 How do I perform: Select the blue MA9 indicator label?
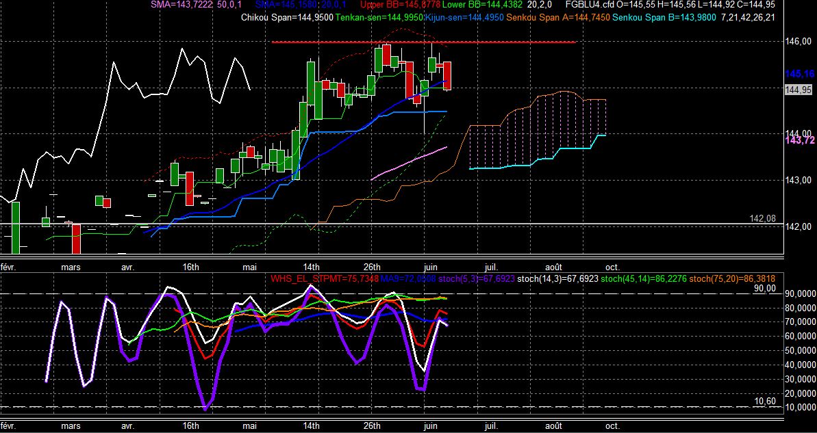point(408,279)
